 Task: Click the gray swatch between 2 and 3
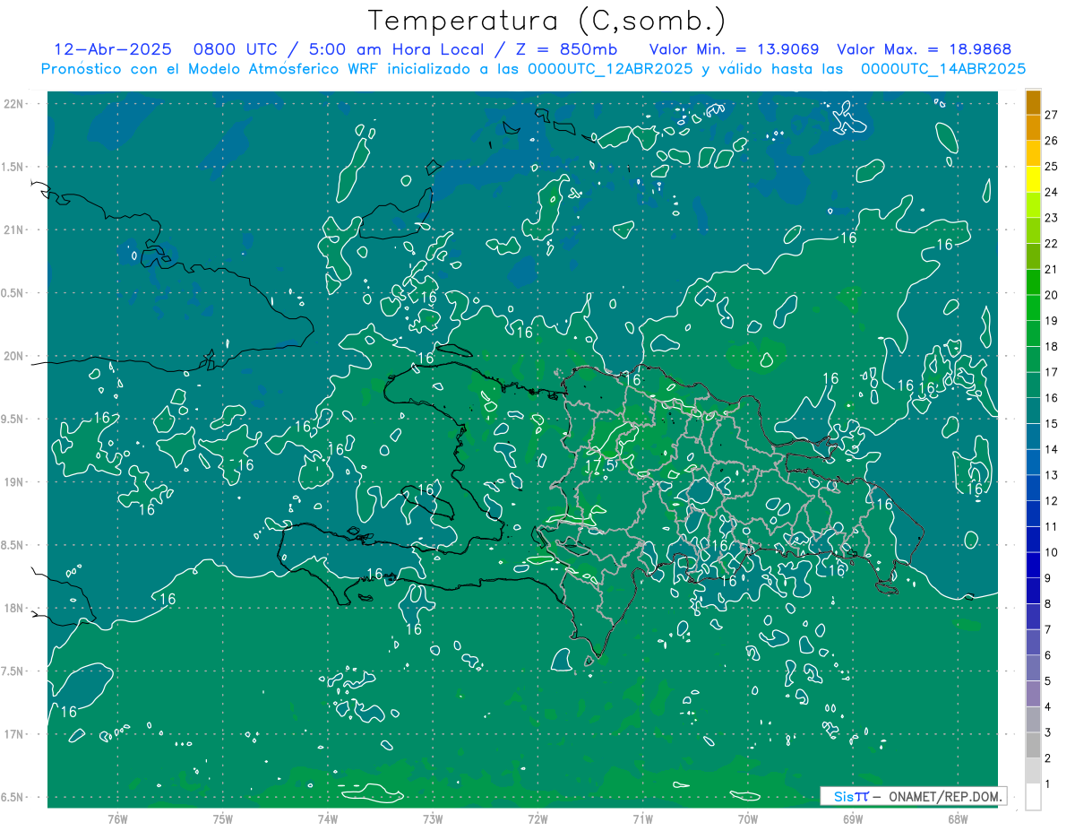[x=1033, y=745]
